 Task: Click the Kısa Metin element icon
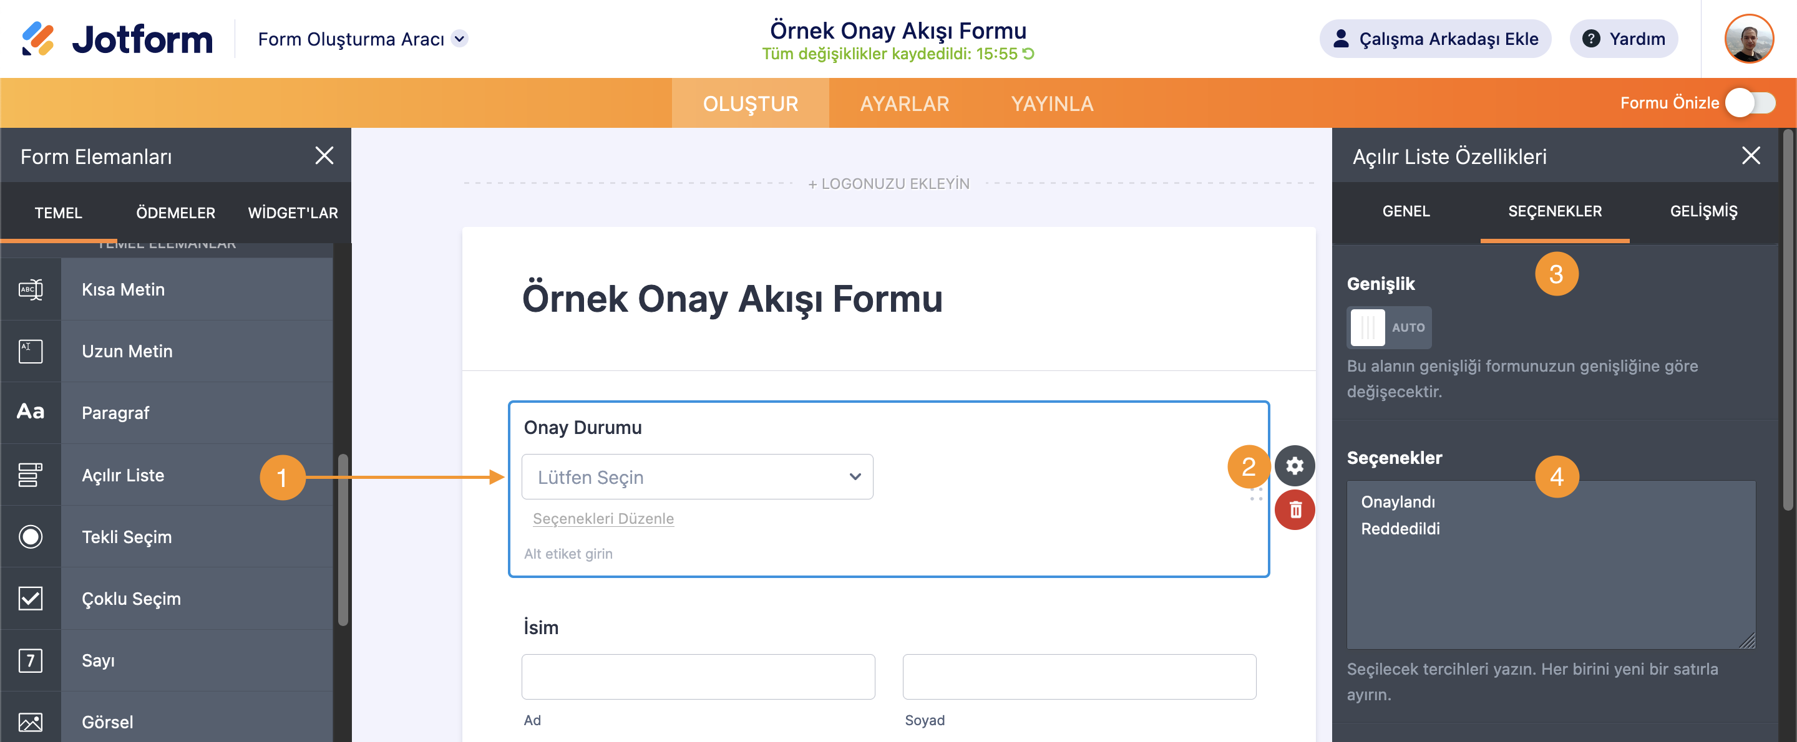[x=31, y=289]
